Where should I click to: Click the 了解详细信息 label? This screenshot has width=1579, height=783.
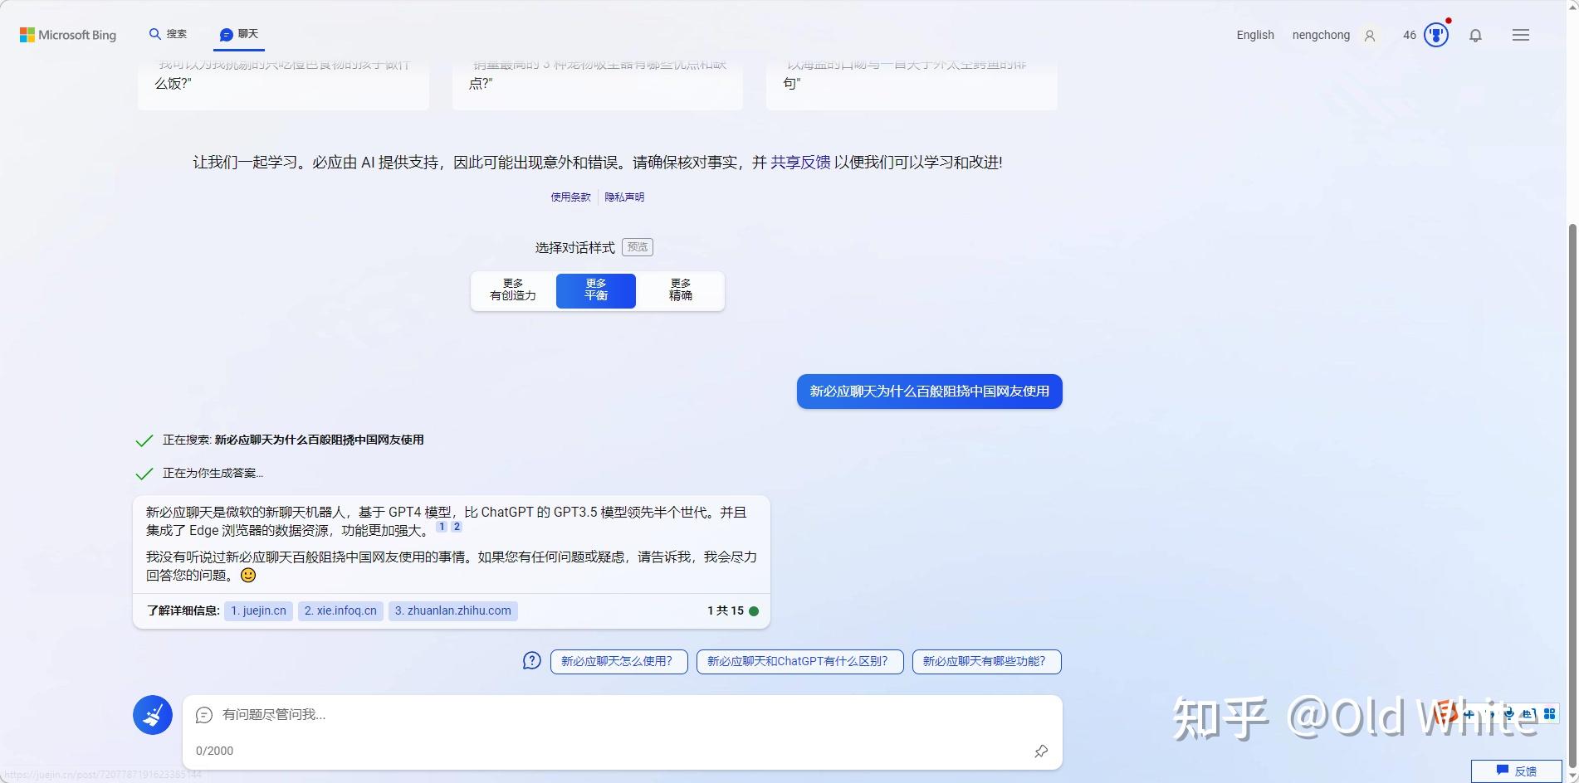pyautogui.click(x=183, y=610)
